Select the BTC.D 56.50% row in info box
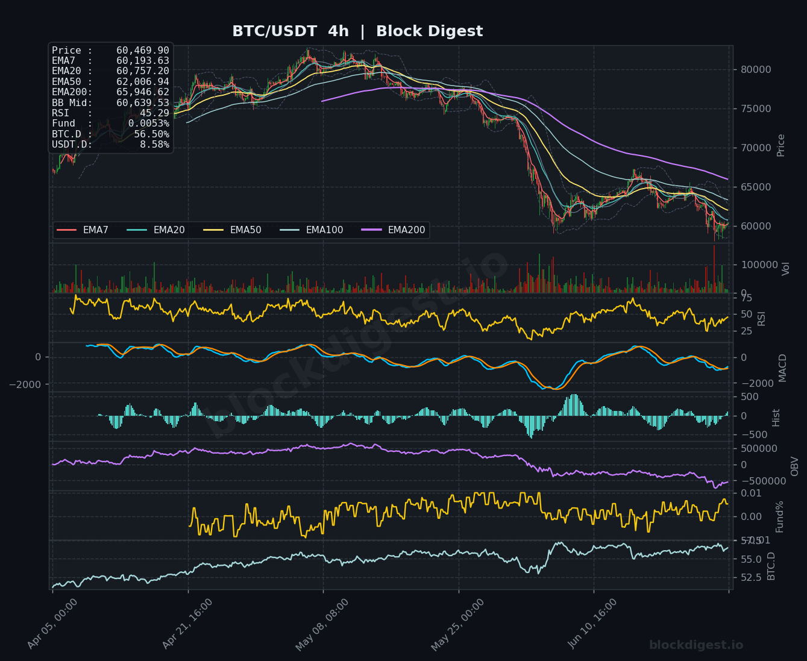This screenshot has height=661, width=807. (x=110, y=134)
